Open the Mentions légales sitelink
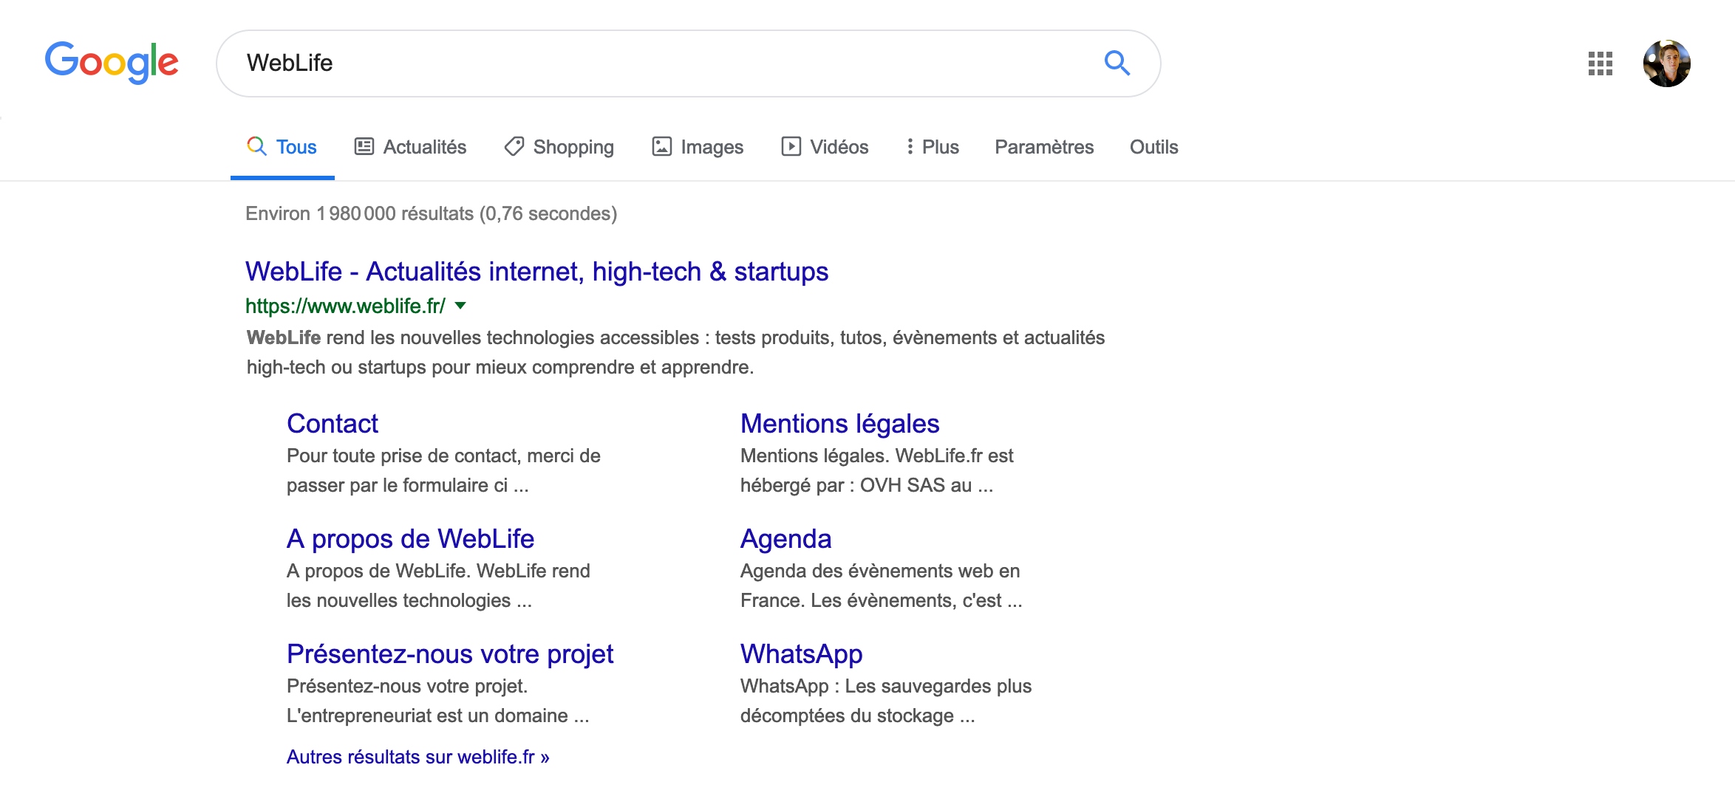1735x793 pixels. point(839,424)
